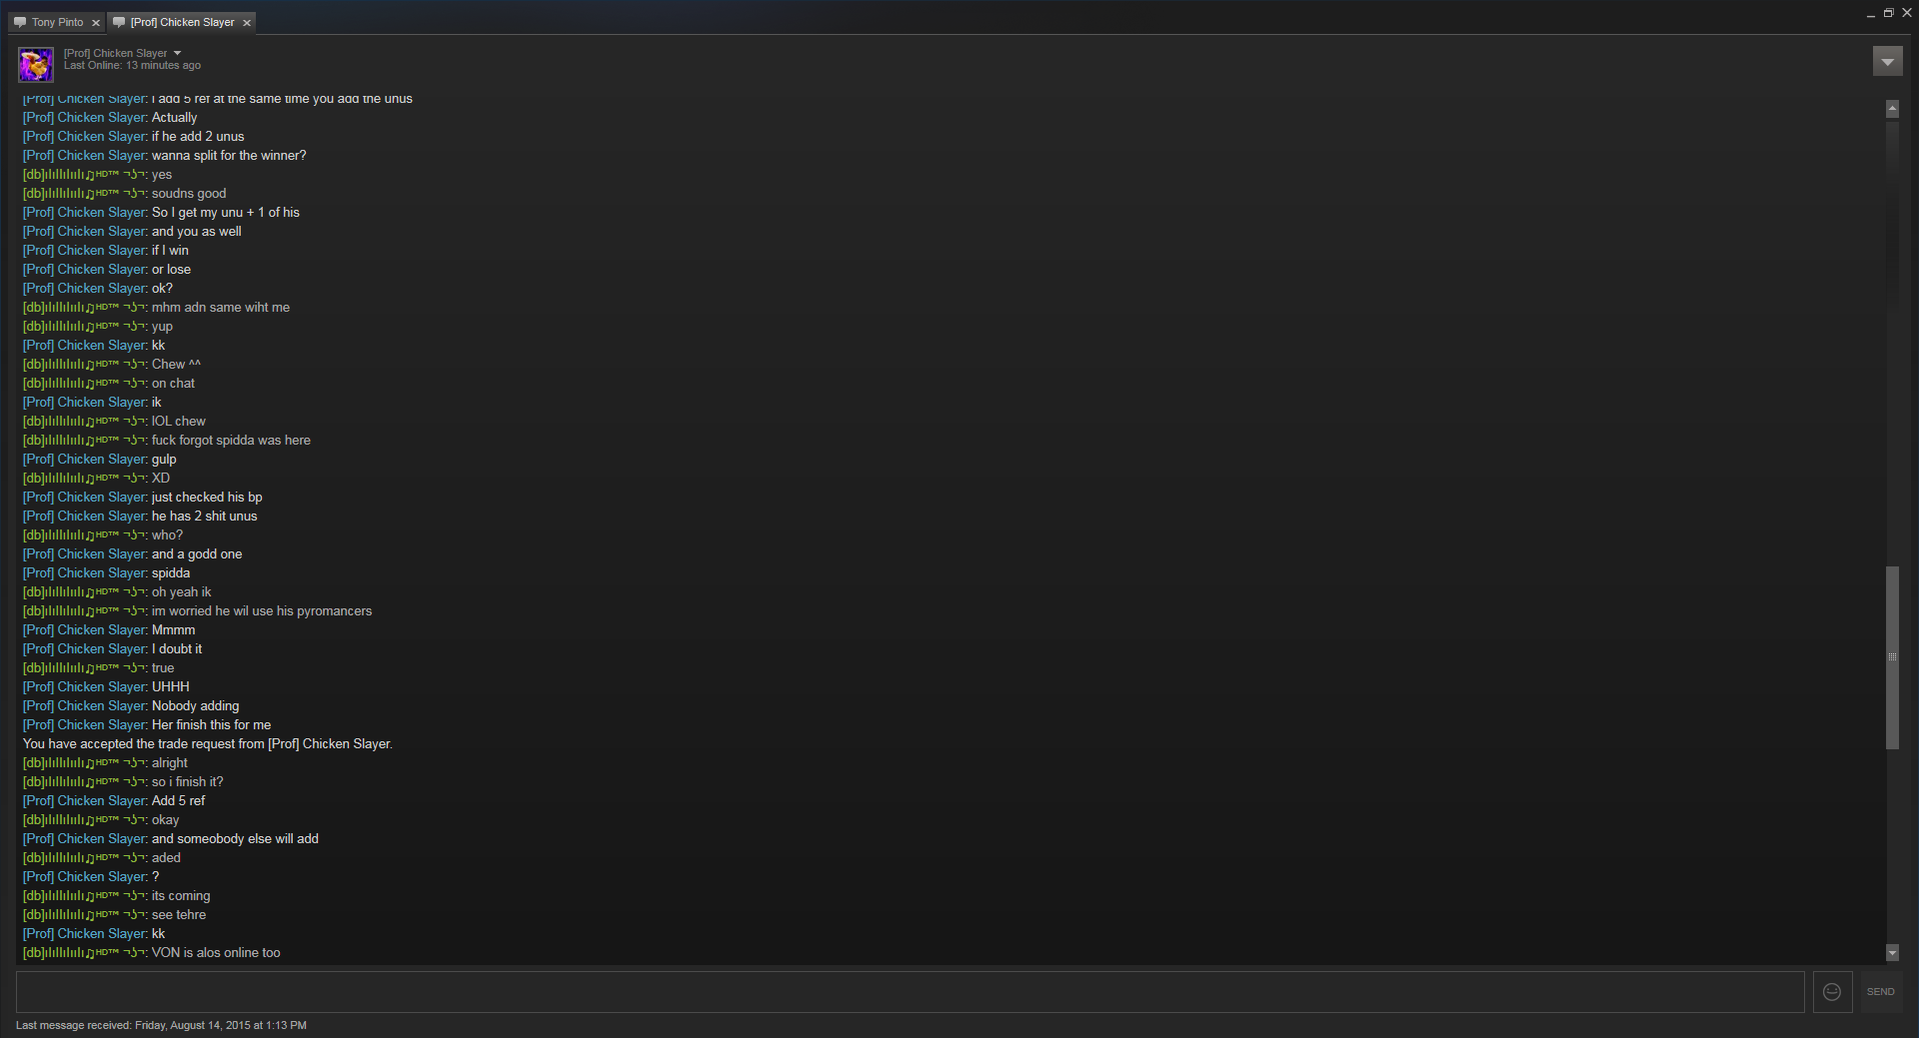This screenshot has height=1038, width=1919.
Task: Close the chat window
Action: tap(1906, 13)
